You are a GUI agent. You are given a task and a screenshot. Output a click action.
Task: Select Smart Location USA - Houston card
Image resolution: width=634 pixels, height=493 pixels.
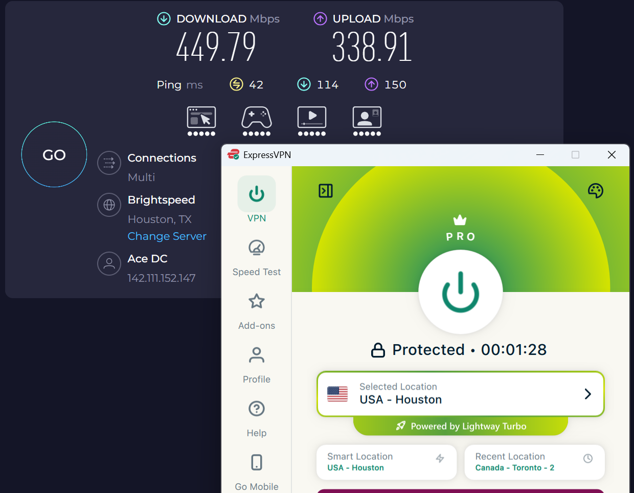pyautogui.click(x=387, y=462)
